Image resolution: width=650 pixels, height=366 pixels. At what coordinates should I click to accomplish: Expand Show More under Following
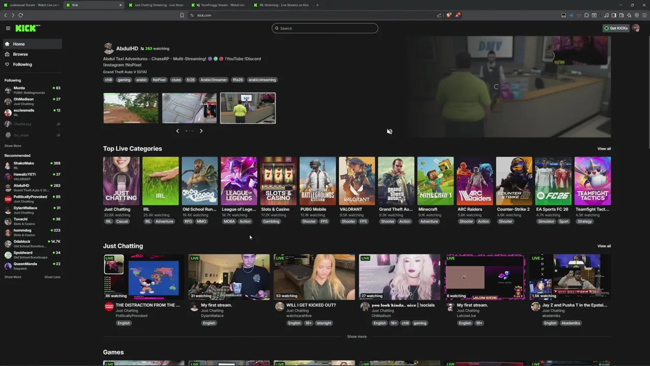point(13,146)
